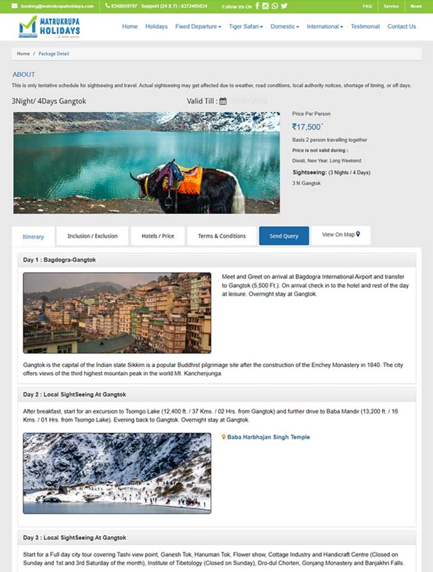Click the phone icon beside the support number
The image size is (433, 572).
107,6
